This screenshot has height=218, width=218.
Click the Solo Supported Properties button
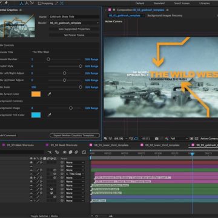(x=74, y=29)
